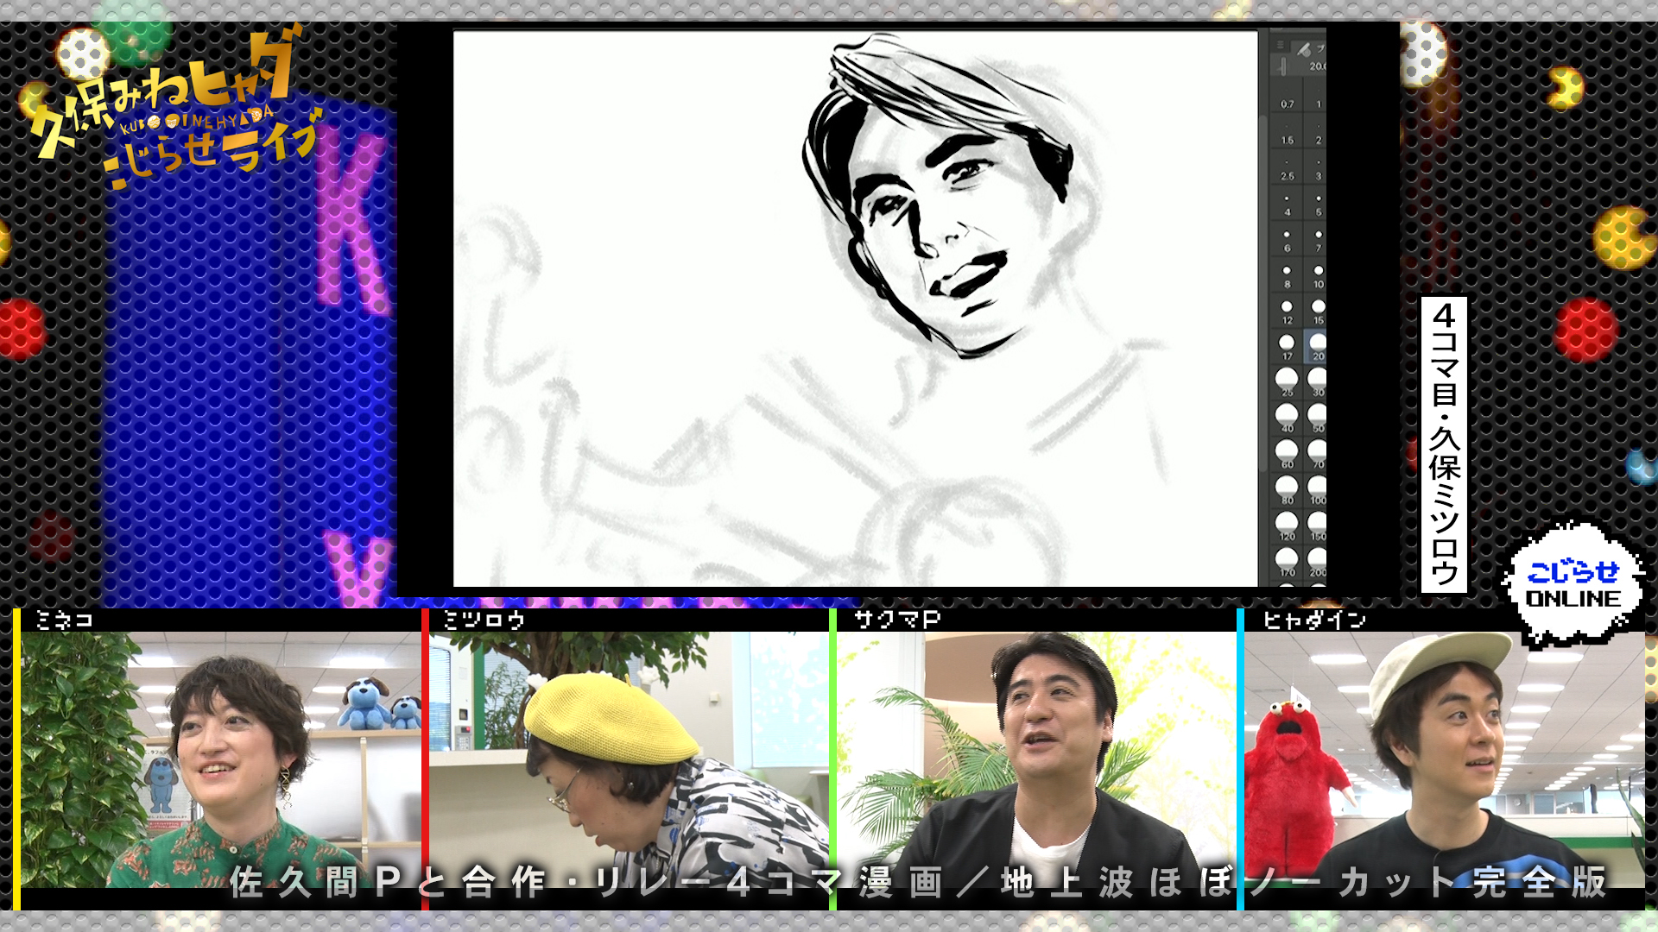Viewport: 1658px width, 932px height.
Task: Click the brush size slider handle
Action: (x=1283, y=66)
